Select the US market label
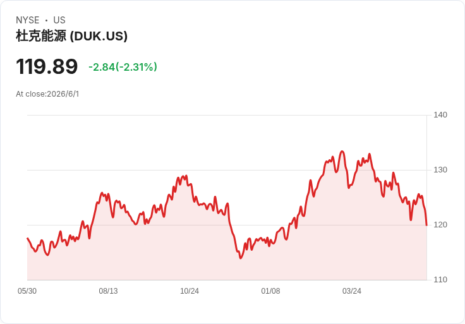 59,20
